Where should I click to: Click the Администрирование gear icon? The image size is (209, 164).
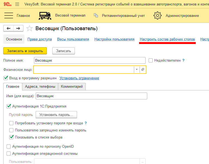pos(158,15)
